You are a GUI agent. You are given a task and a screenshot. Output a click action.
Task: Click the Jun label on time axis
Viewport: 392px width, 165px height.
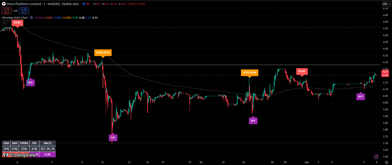pyautogui.click(x=306, y=162)
